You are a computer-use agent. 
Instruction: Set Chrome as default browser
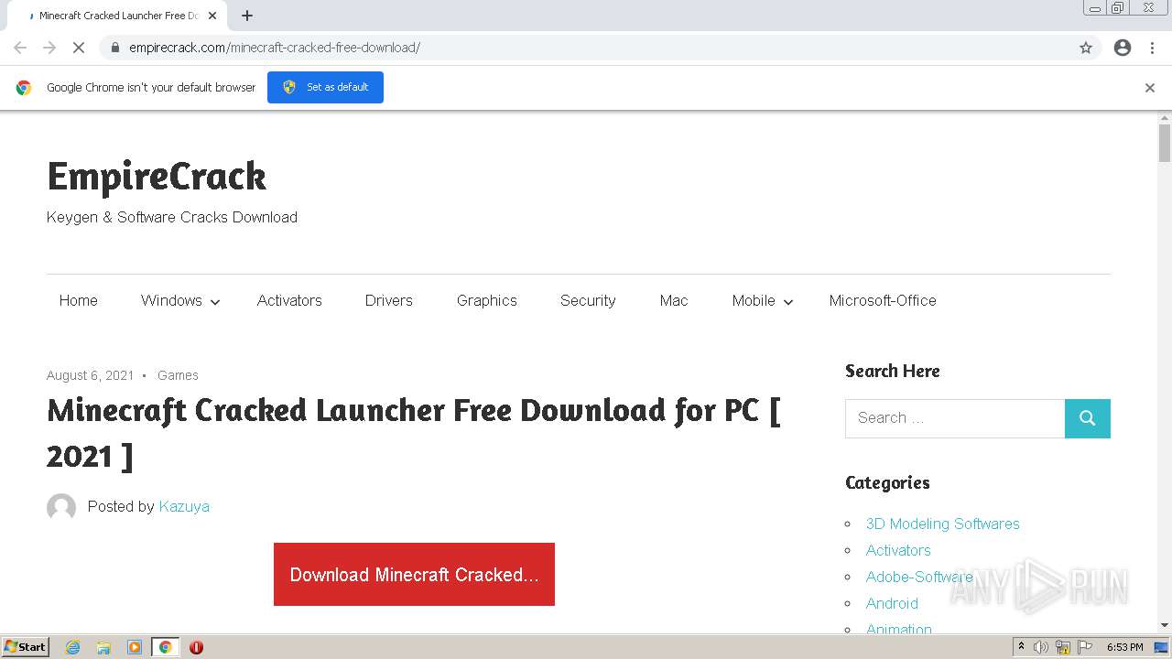tap(325, 87)
